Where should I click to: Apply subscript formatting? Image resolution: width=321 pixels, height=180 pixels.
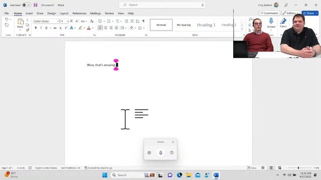point(61,28)
